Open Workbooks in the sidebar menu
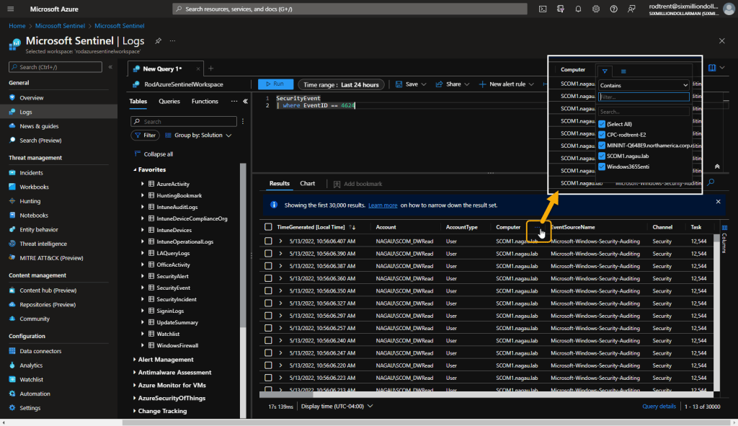The image size is (738, 426). pos(34,187)
